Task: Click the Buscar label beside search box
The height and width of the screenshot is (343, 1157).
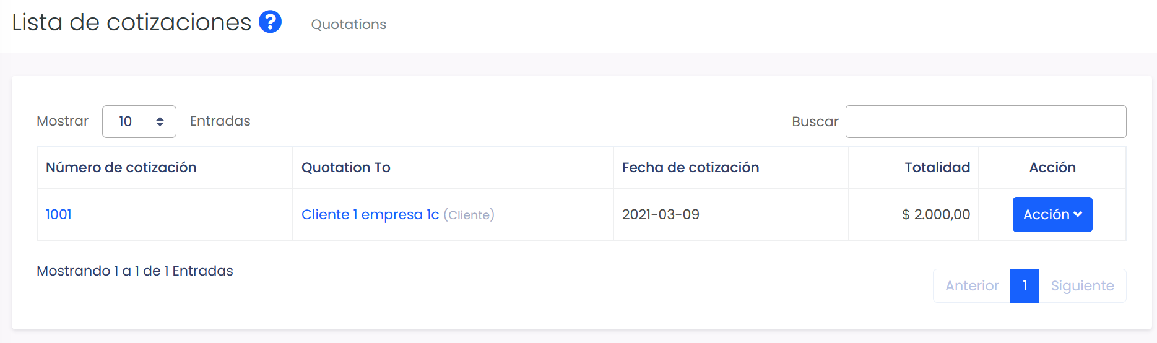Action: [815, 121]
